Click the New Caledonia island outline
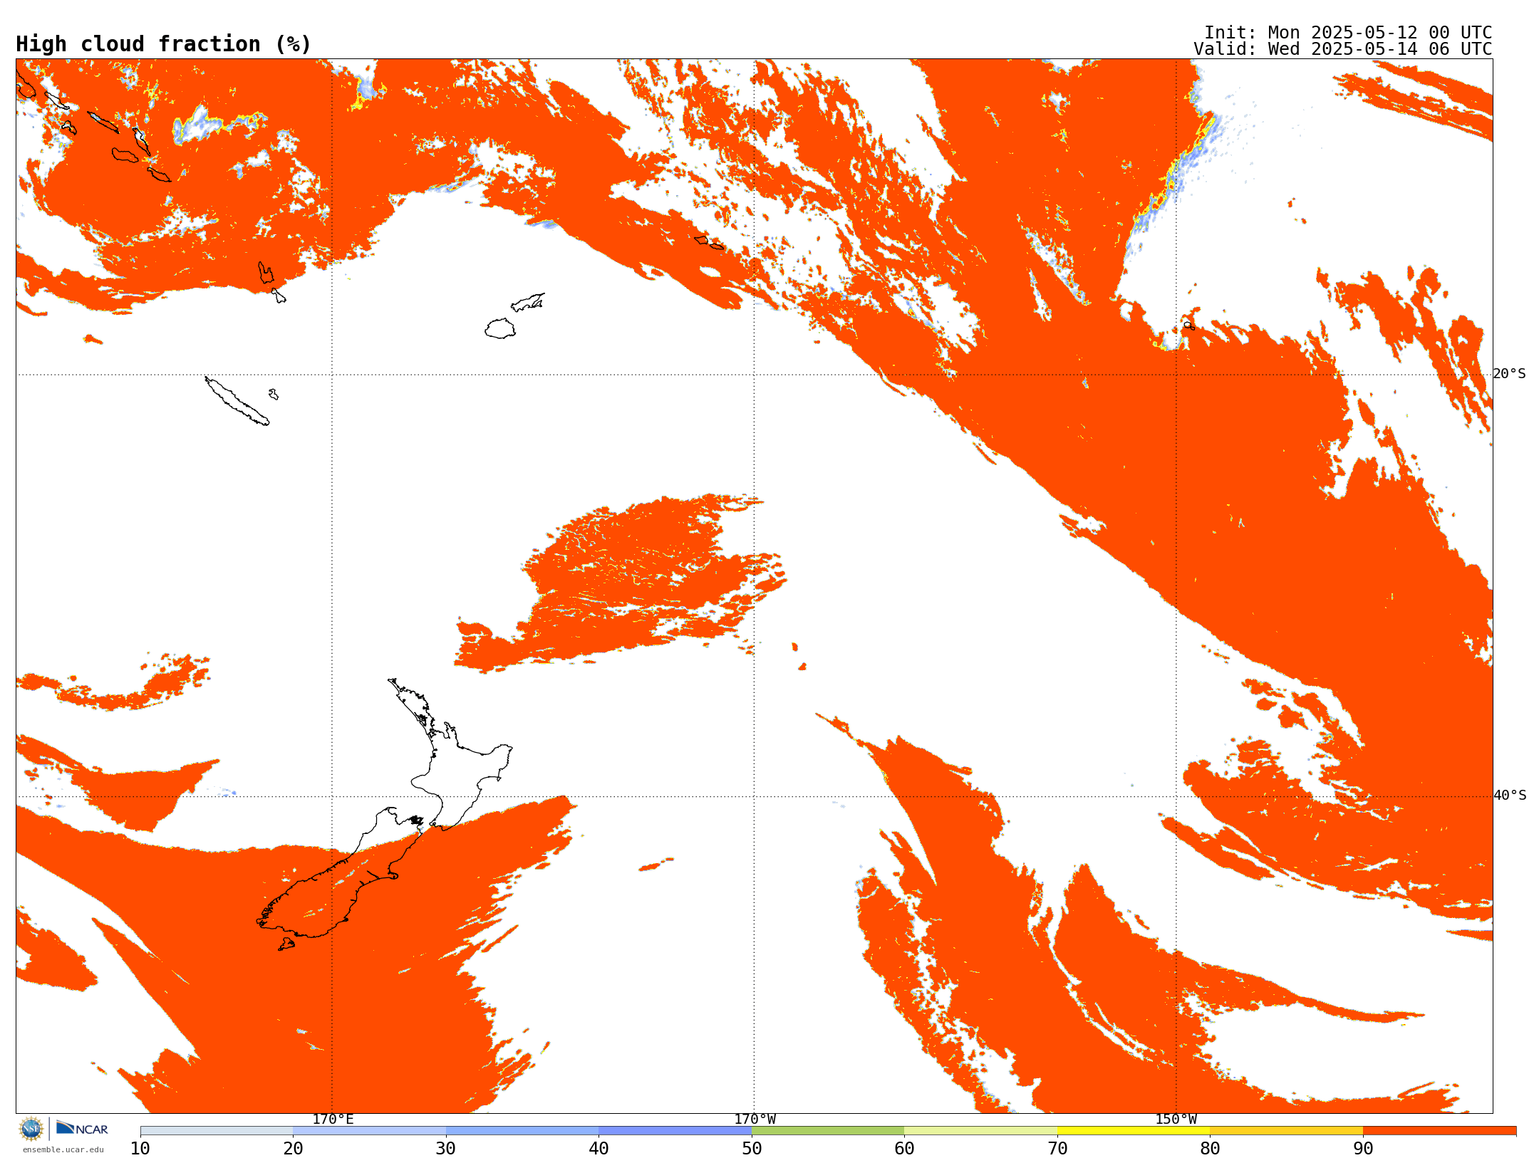1539x1158 pixels. (x=237, y=401)
